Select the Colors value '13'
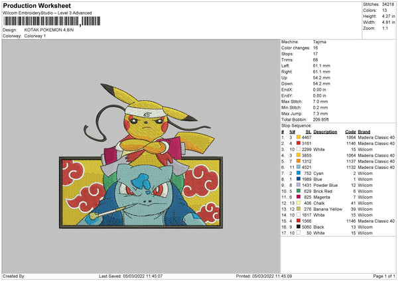Image resolution: width=398 pixels, height=281 pixels. pyautogui.click(x=384, y=11)
